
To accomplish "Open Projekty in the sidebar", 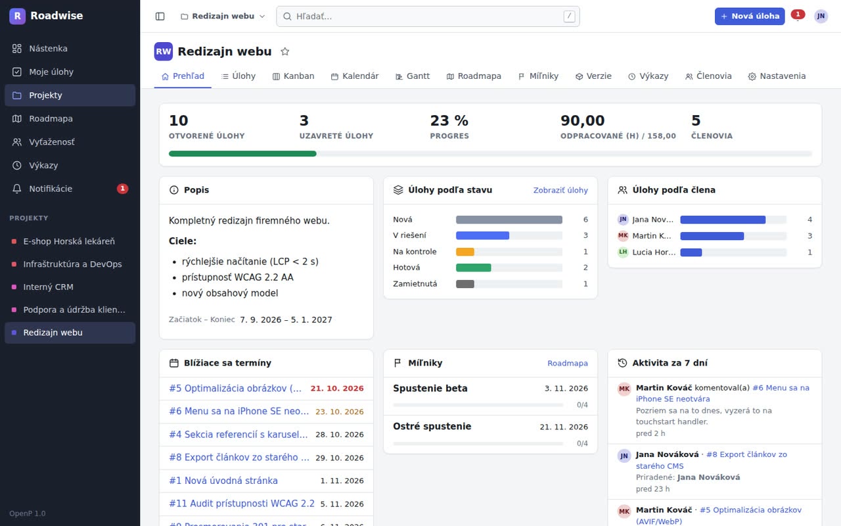I will (x=70, y=95).
